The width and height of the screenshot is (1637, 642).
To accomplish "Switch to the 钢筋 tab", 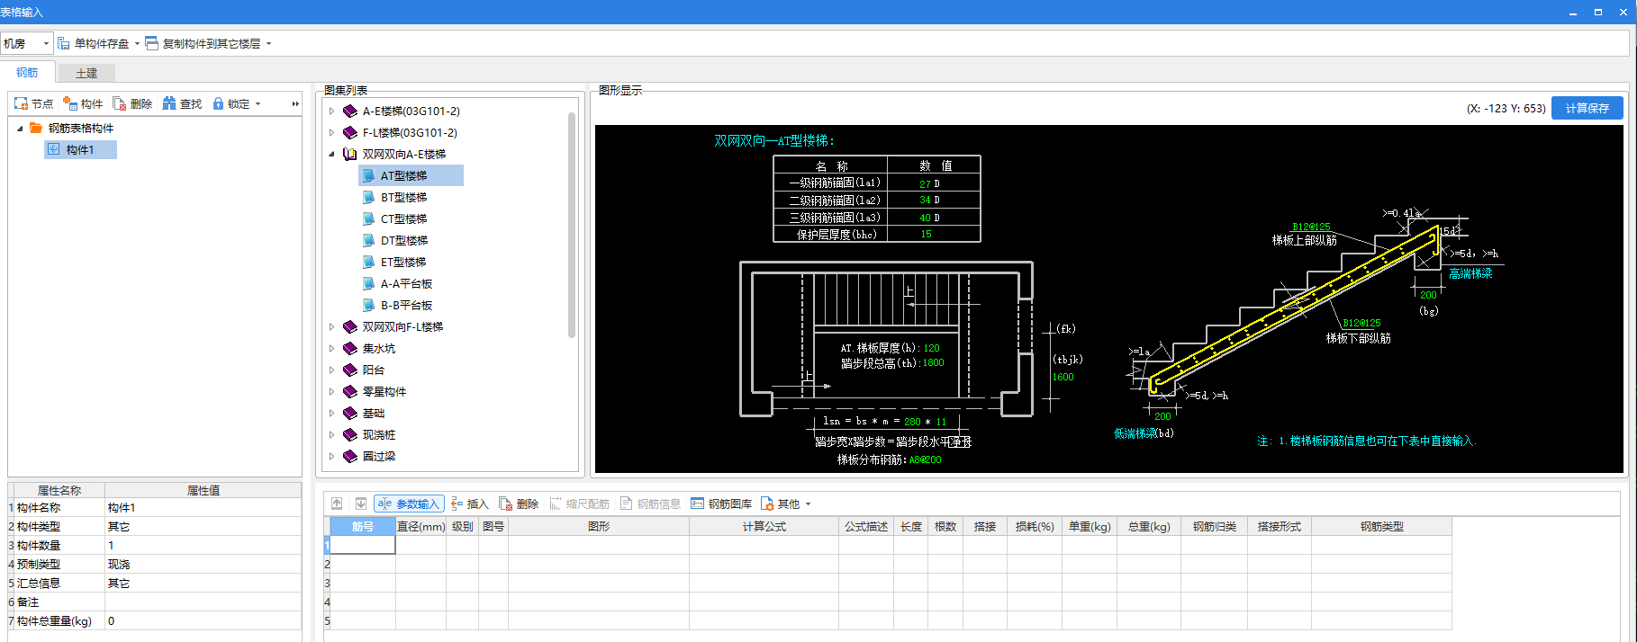I will pos(27,73).
